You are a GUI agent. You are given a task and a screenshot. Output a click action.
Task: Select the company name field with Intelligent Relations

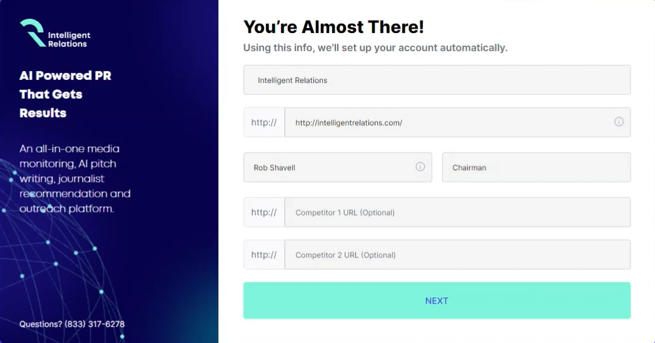click(x=437, y=80)
